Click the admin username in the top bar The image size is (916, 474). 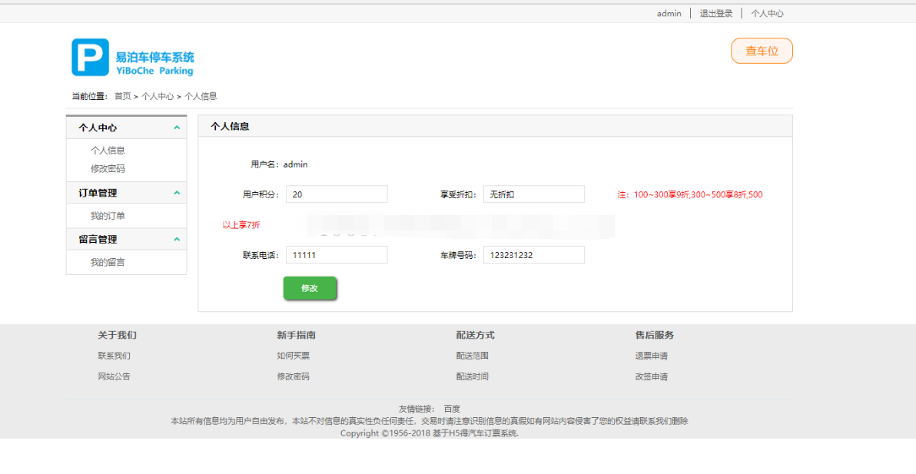(669, 13)
